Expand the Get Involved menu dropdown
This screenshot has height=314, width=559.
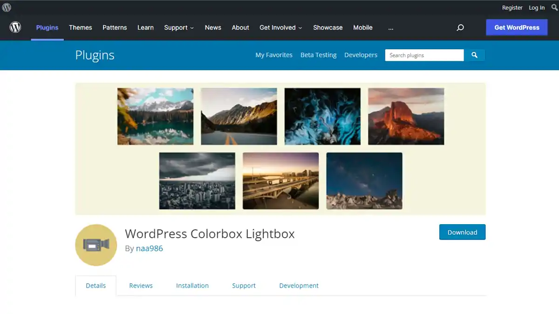pos(281,27)
